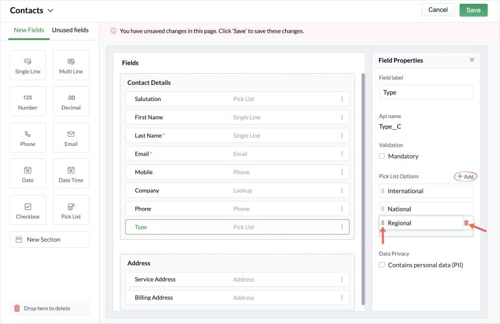Click the info icon in unsaved changes notice
The height and width of the screenshot is (324, 500).
[113, 31]
